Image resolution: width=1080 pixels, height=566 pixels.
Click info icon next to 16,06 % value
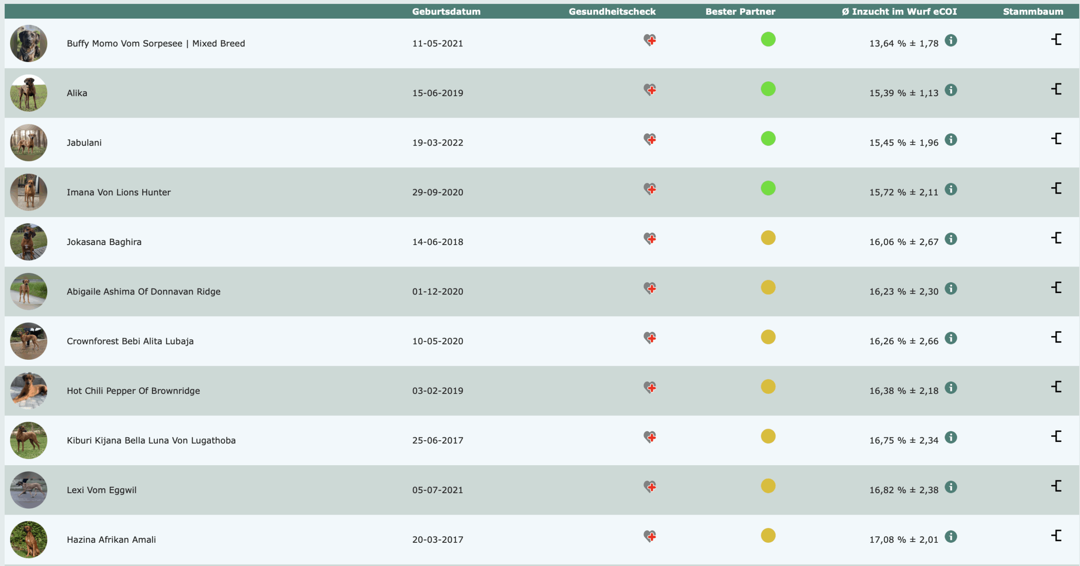pyautogui.click(x=950, y=239)
